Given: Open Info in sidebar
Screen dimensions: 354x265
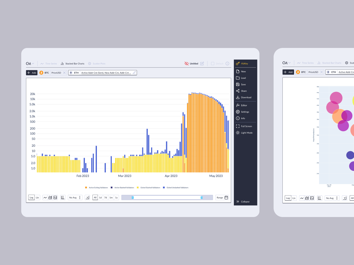Looking at the screenshot, I should click(240, 118).
